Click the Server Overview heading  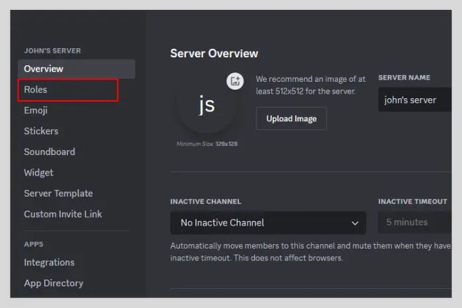(214, 53)
